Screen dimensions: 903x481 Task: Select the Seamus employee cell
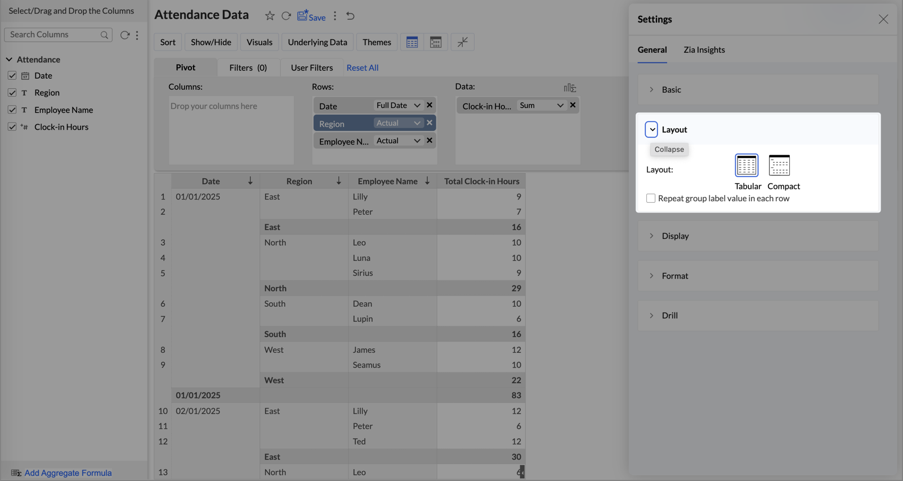392,365
